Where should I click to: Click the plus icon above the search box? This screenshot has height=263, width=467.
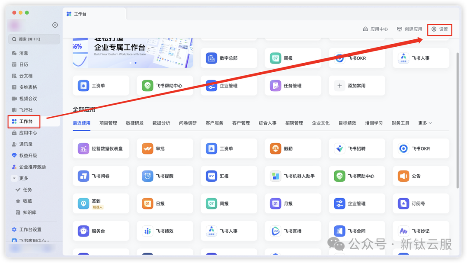tap(55, 25)
